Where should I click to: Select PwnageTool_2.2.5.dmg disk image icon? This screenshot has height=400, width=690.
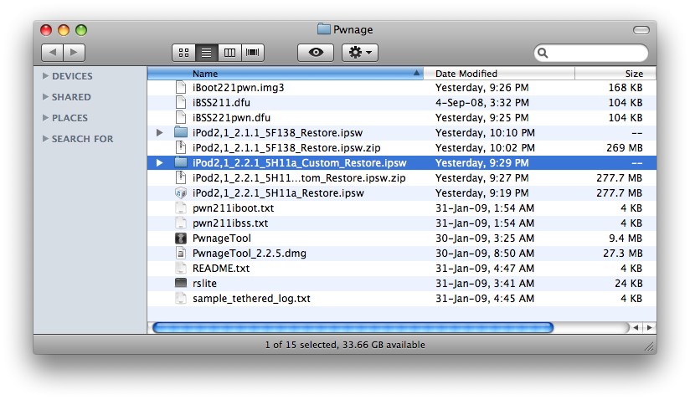coord(181,254)
